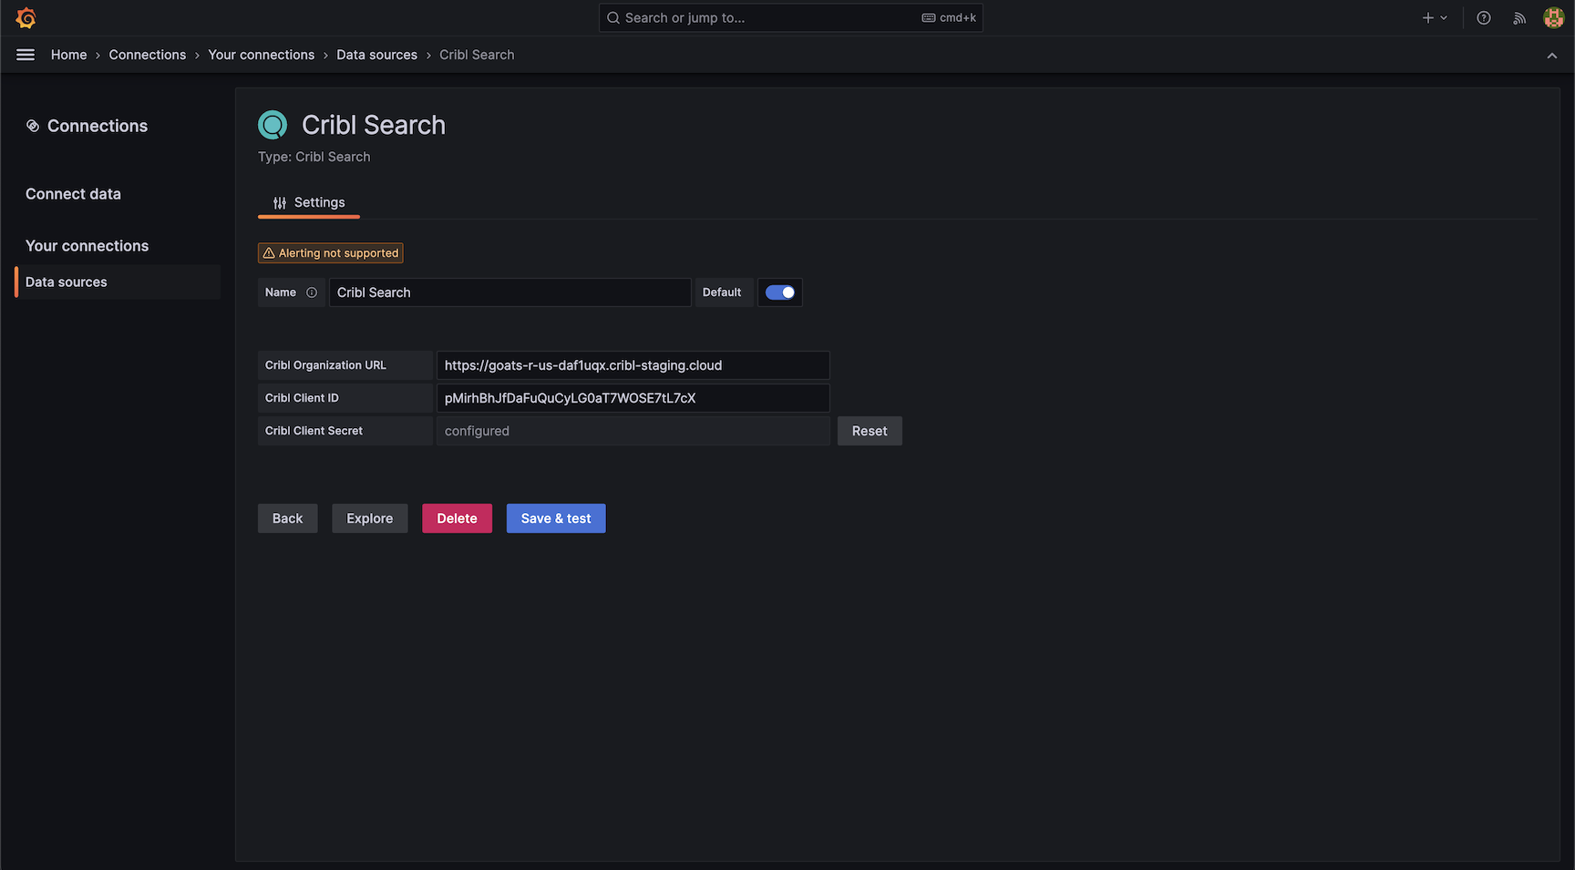The image size is (1575, 870).
Task: Click the info icon beside Name field
Action: 313,292
